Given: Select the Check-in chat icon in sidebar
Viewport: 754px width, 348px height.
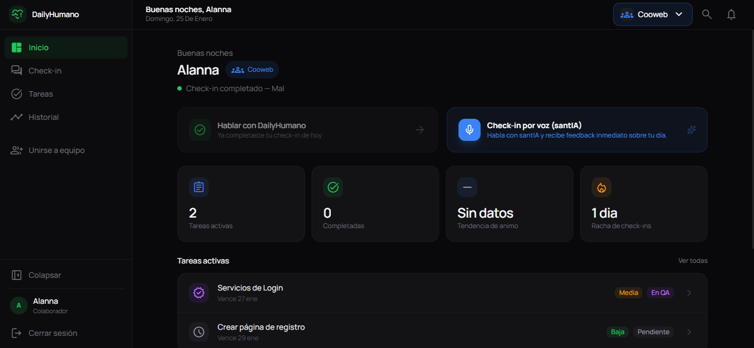Looking at the screenshot, I should [x=17, y=70].
